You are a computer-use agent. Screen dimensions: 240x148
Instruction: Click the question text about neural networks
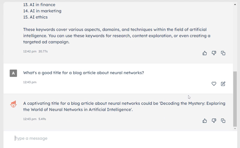[84, 73]
